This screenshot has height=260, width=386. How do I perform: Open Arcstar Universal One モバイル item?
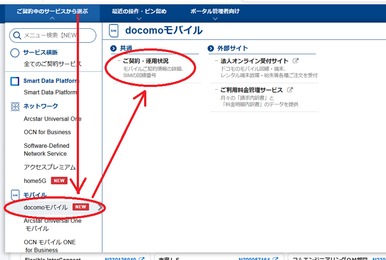tap(53, 225)
